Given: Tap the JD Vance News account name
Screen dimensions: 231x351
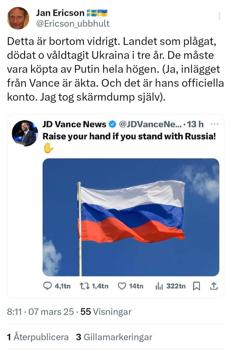Looking at the screenshot, I should [74, 124].
